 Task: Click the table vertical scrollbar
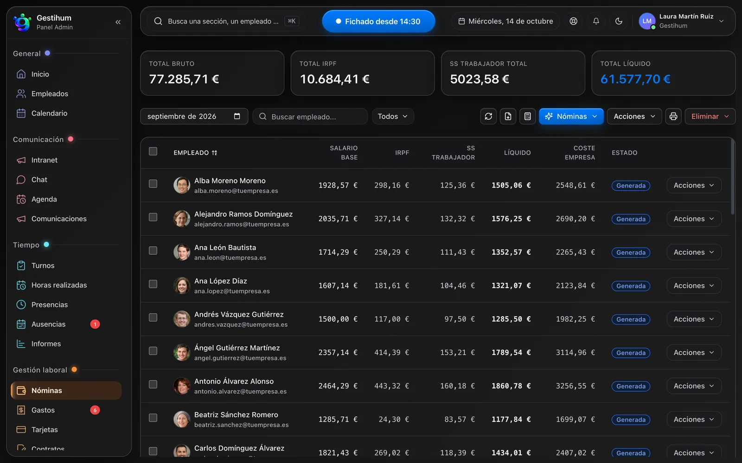(x=733, y=176)
